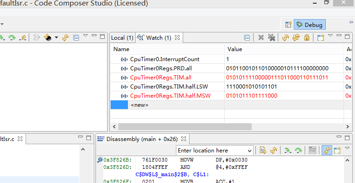The height and width of the screenshot is (183, 355).
Task: Click the chip reset CPU icon
Action: tap(48, 37)
